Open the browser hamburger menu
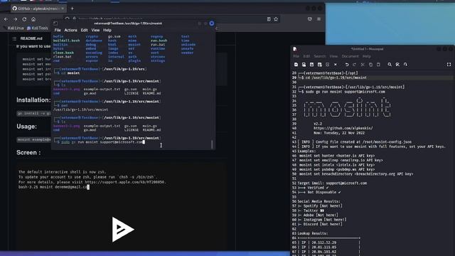 pyautogui.click(x=319, y=19)
